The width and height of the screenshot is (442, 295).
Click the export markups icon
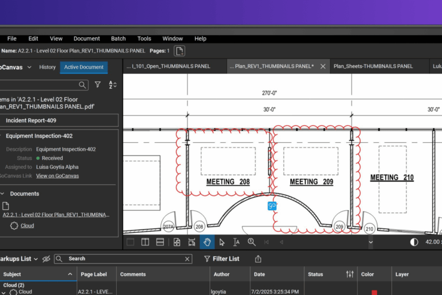click(258, 259)
